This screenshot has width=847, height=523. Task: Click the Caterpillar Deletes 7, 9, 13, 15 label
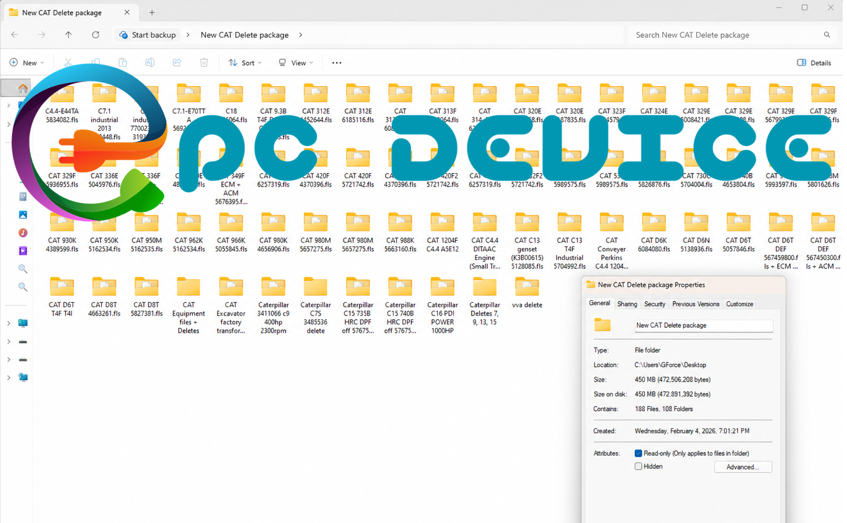tap(484, 313)
